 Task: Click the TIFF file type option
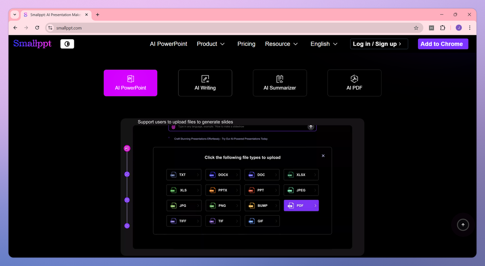coord(184,221)
